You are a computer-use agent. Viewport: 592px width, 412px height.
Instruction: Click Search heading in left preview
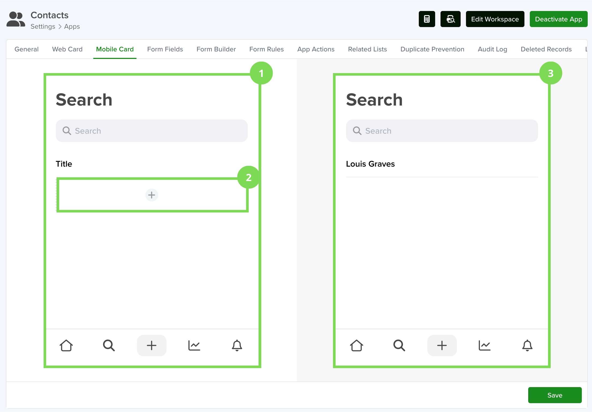click(84, 100)
